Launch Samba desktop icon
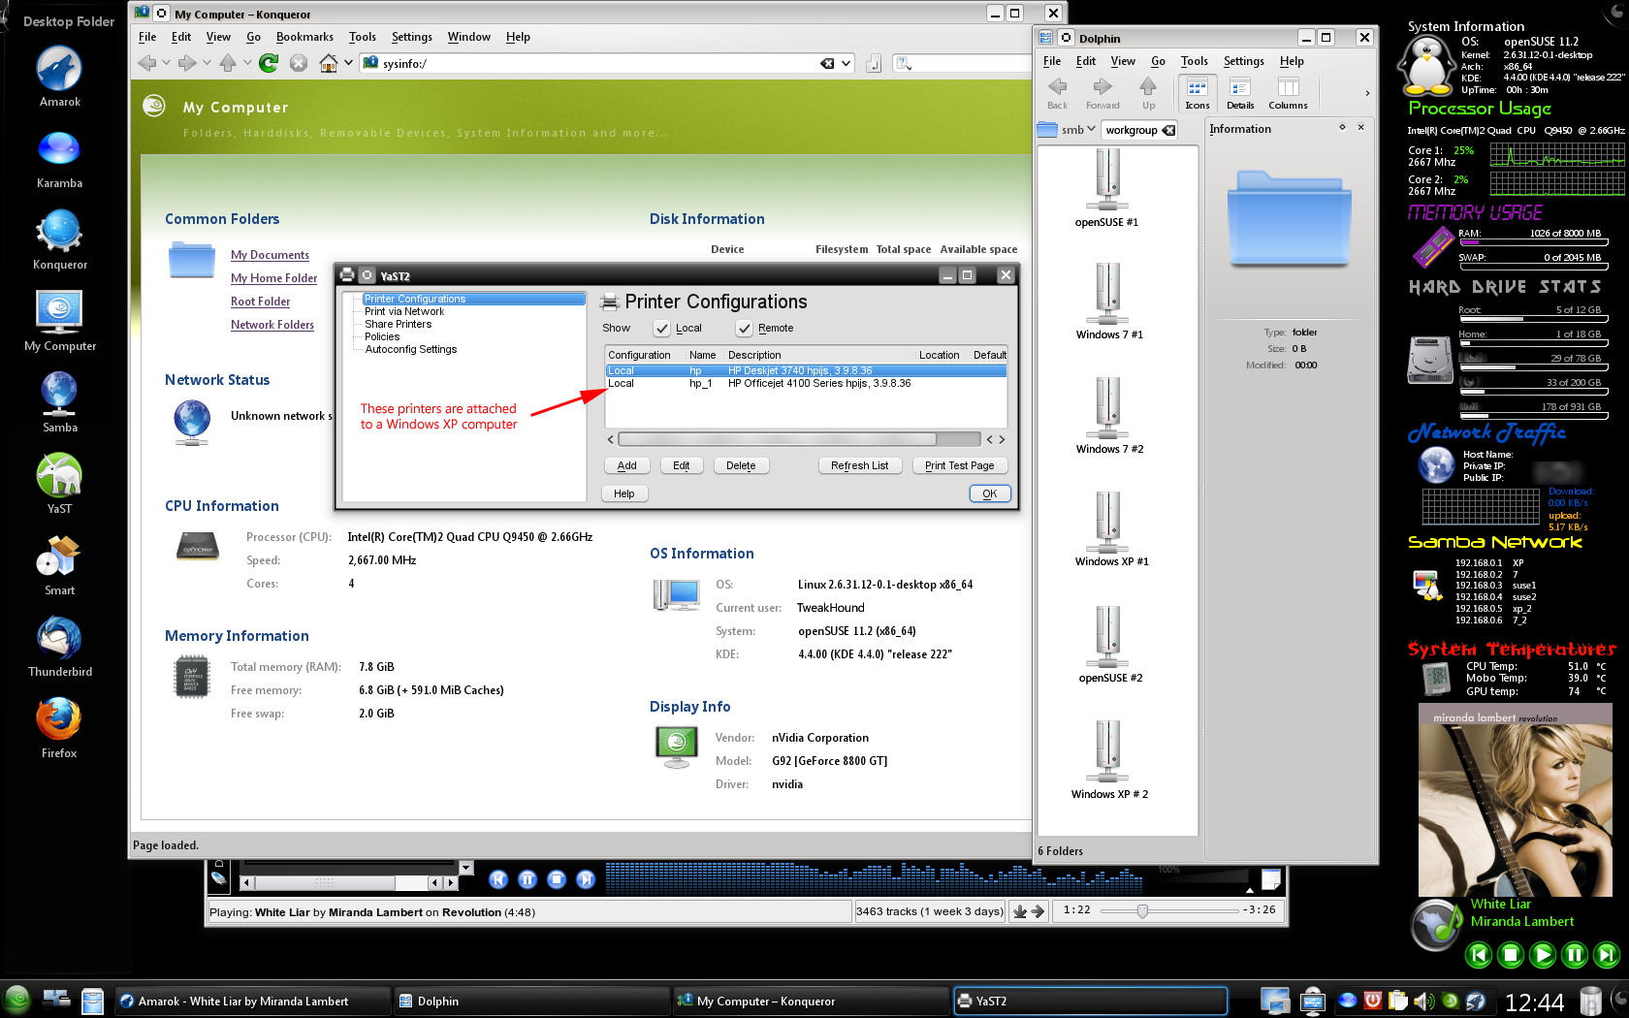Screen dimensions: 1629x1018 click(x=59, y=401)
